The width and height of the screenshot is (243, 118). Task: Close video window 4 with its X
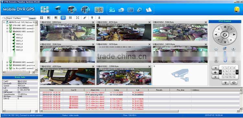pos(93,44)
